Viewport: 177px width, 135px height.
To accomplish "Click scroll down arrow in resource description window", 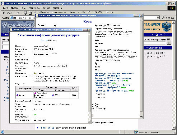I will click(x=89, y=121).
